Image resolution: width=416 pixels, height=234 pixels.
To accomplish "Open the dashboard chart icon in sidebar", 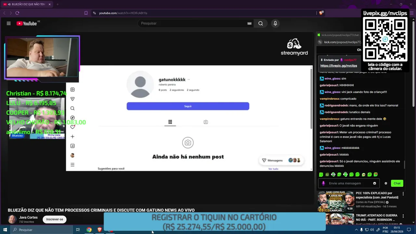I will [x=72, y=146].
